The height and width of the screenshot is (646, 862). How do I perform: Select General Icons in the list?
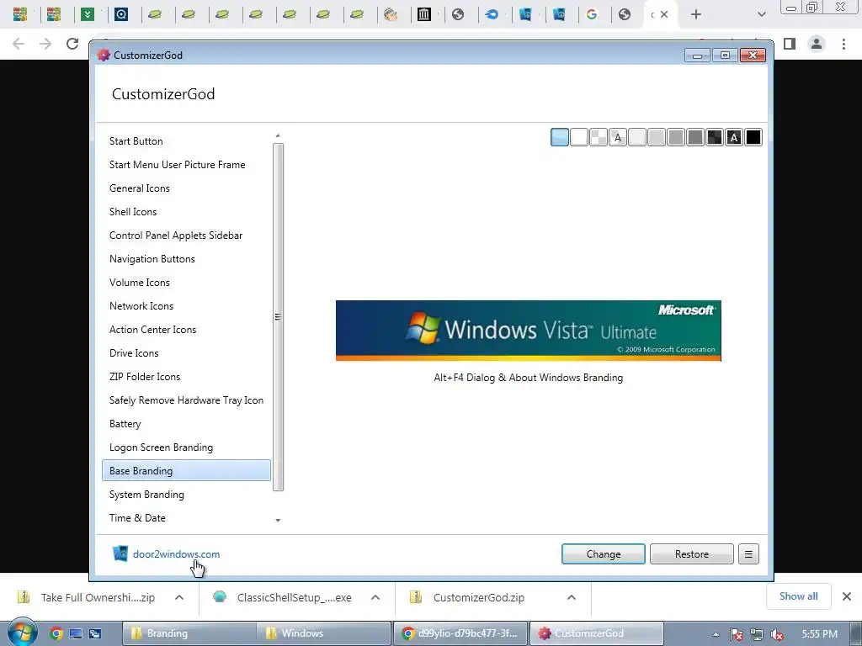click(186, 188)
